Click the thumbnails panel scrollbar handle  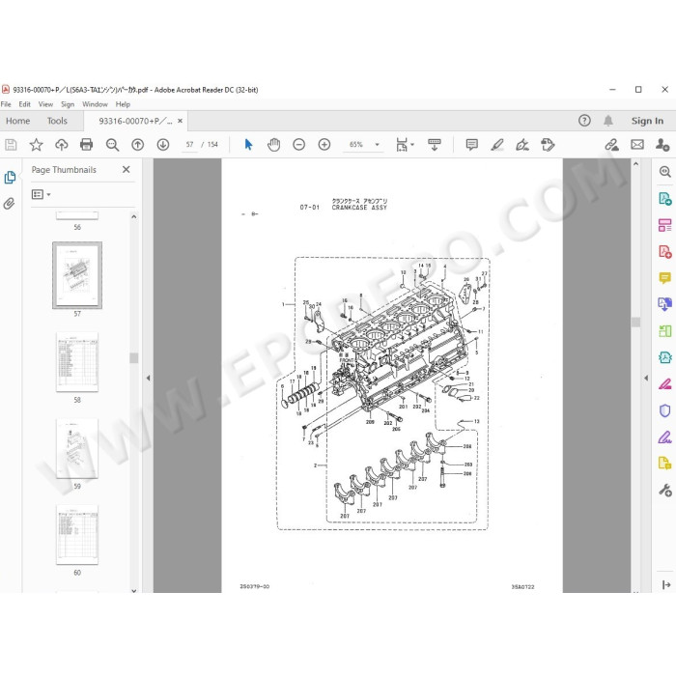134,358
